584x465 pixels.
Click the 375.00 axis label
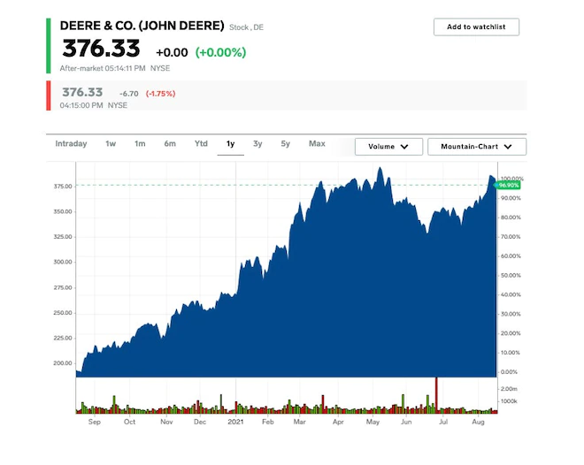click(x=63, y=187)
